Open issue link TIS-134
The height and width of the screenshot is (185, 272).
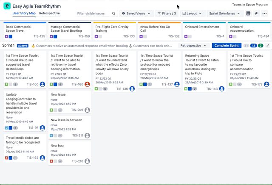point(263,36)
